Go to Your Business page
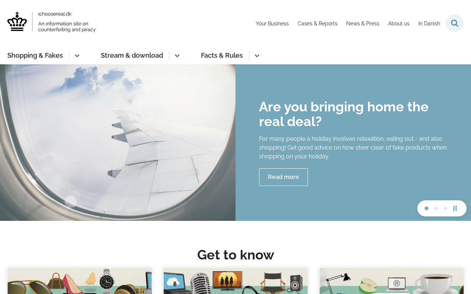471x294 pixels. [272, 24]
